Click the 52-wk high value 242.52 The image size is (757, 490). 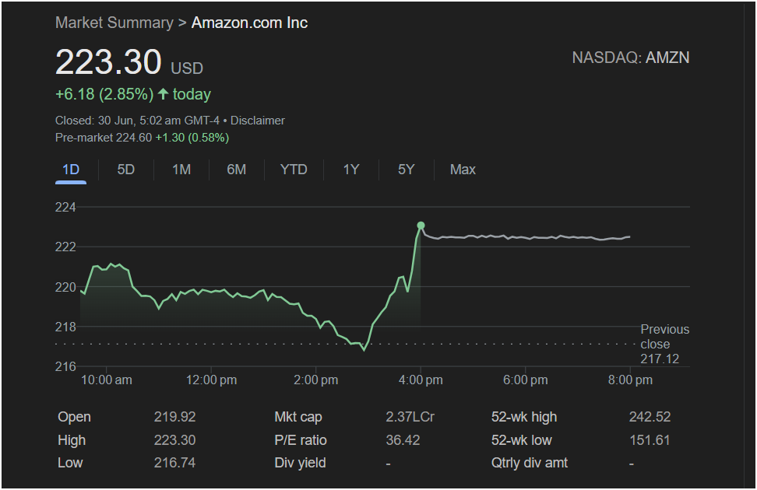pos(650,417)
